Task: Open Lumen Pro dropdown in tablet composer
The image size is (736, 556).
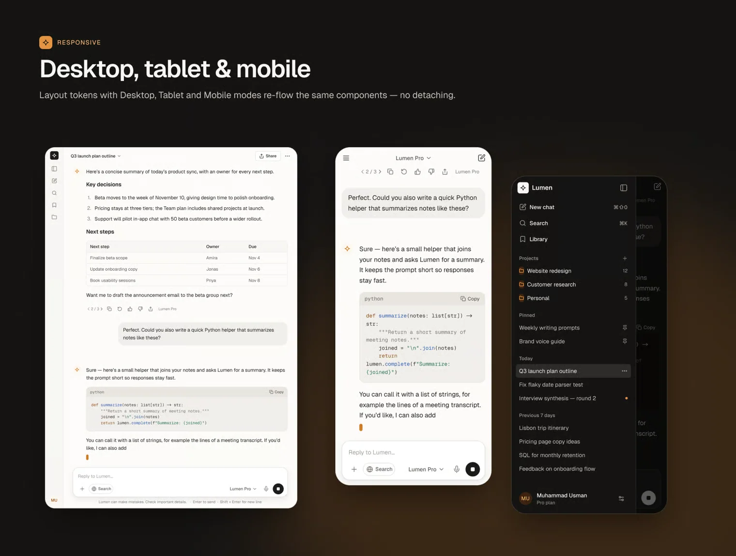Action: tap(426, 469)
